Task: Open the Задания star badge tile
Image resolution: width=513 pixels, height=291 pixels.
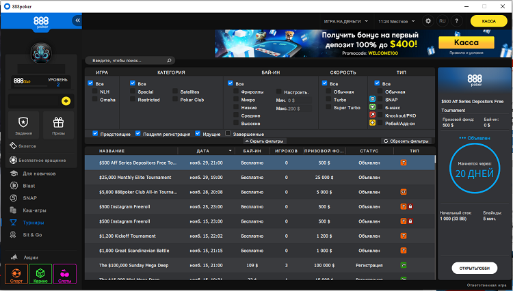Action: pyautogui.click(x=23, y=124)
